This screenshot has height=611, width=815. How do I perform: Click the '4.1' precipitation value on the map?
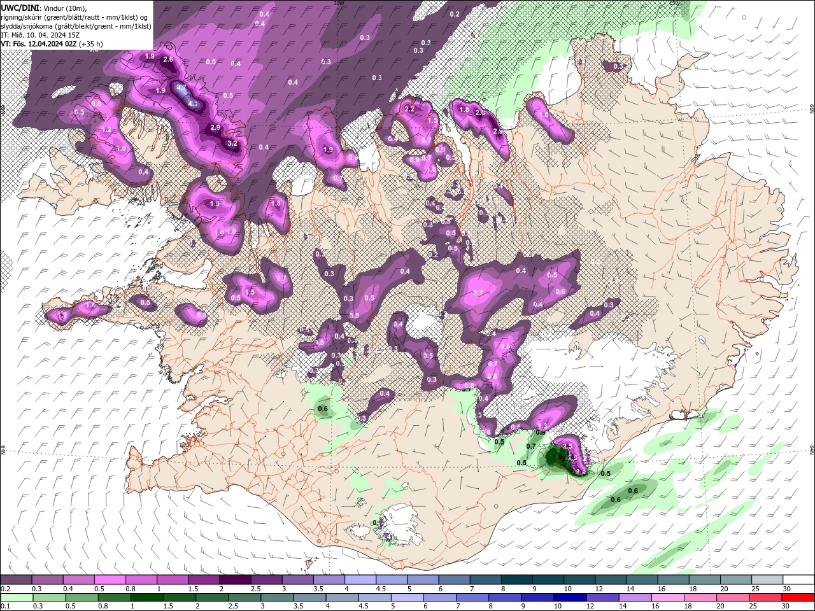[x=193, y=104]
